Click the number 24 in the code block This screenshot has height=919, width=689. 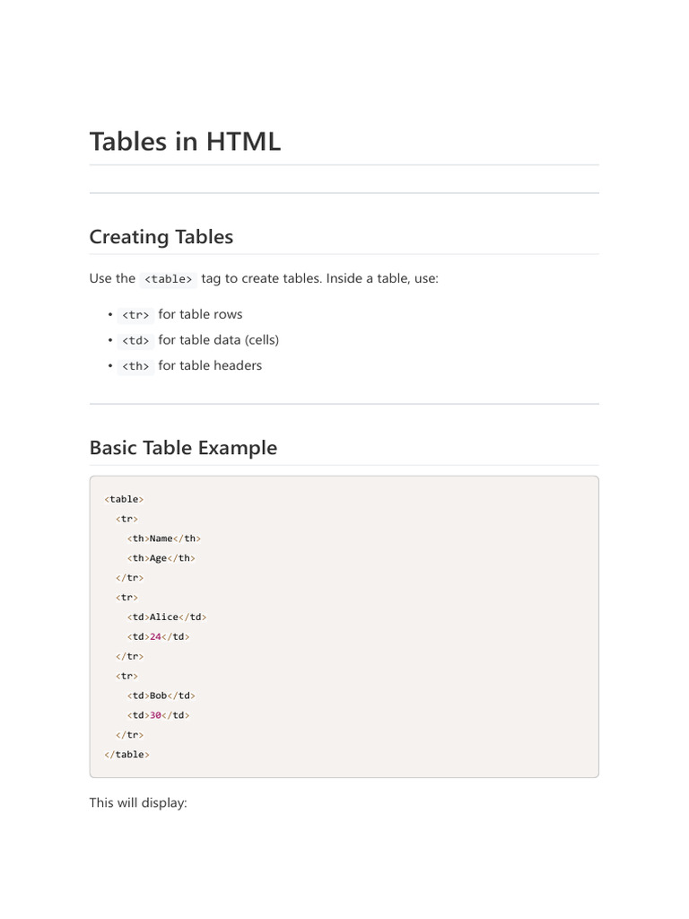click(x=155, y=637)
